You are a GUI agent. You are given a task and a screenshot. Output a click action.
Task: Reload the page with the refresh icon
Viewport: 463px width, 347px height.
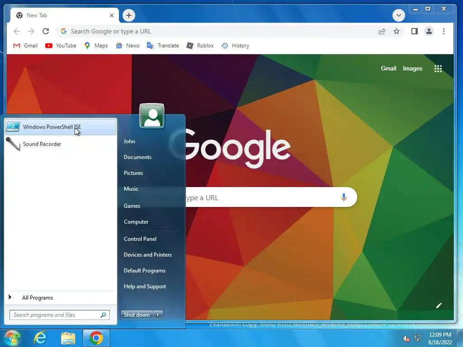click(46, 31)
